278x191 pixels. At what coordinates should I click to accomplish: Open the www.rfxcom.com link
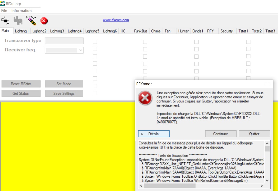[116, 20]
